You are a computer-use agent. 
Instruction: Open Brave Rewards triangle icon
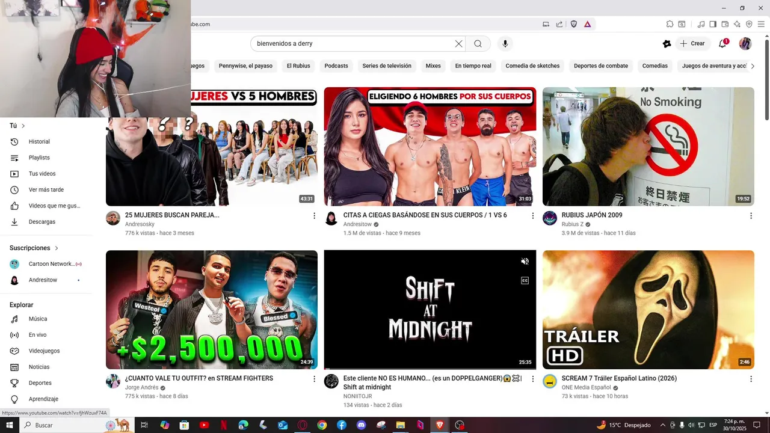tap(587, 24)
